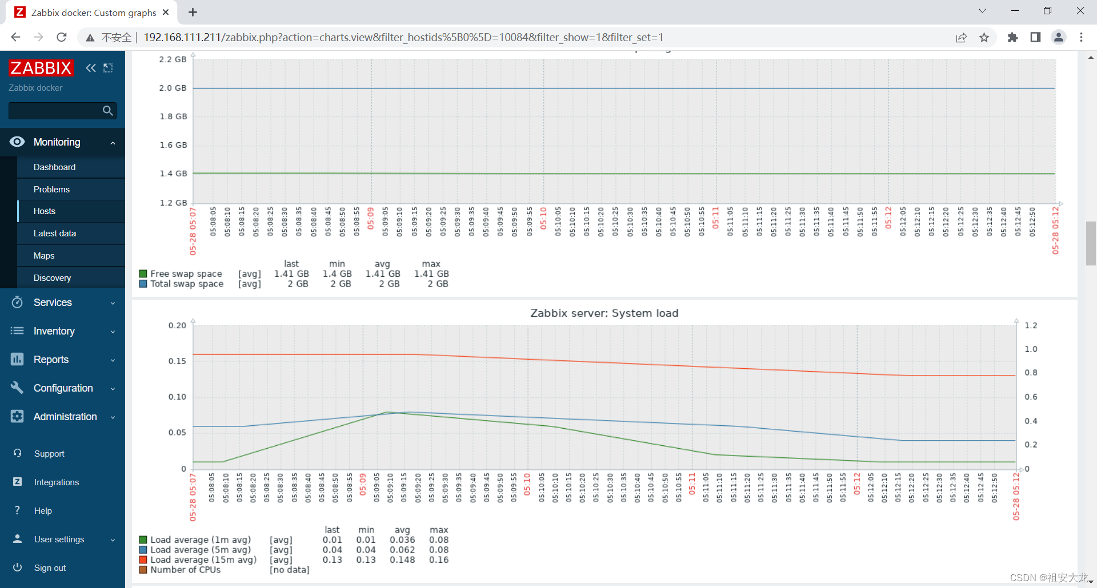Click the sidebar search magnifier icon
Image resolution: width=1097 pixels, height=588 pixels.
(107, 111)
